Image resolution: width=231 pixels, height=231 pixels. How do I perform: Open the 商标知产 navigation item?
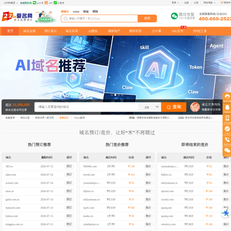click(114, 31)
